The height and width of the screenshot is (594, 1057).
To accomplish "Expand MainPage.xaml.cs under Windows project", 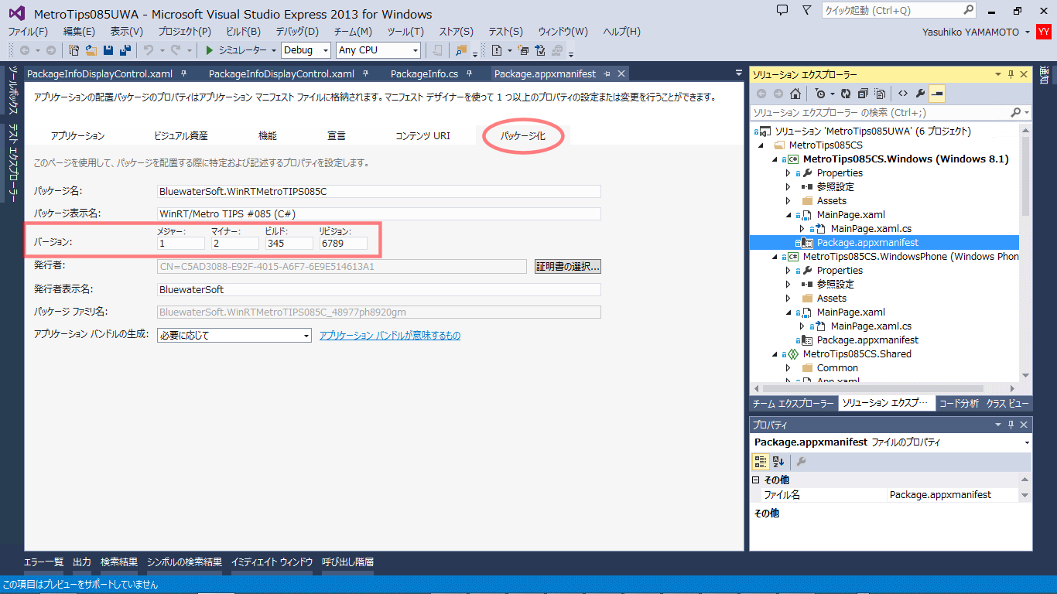I will tap(802, 229).
